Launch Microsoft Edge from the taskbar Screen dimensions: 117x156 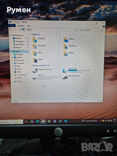(x=38, y=121)
